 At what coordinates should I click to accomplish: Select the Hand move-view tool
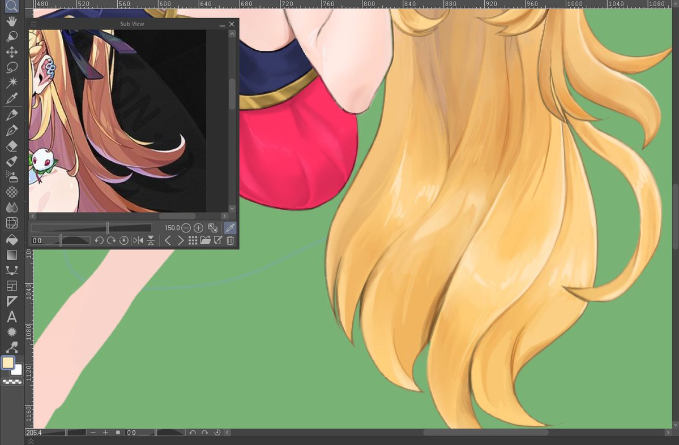pyautogui.click(x=12, y=21)
